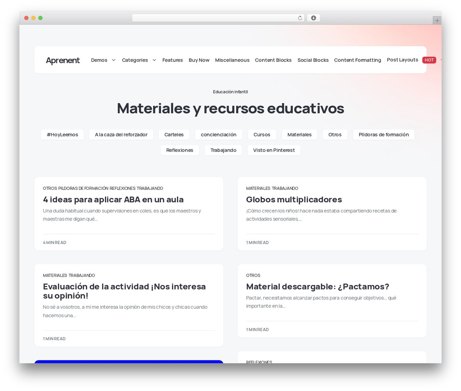Click 4 MIN READ on ABA post

pyautogui.click(x=54, y=242)
